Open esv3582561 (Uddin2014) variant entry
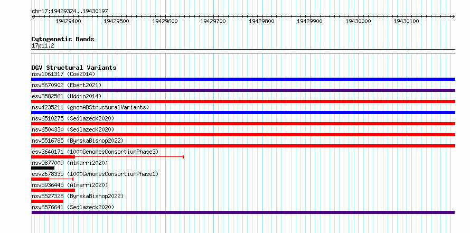This screenshot has height=233, width=470. coord(67,96)
